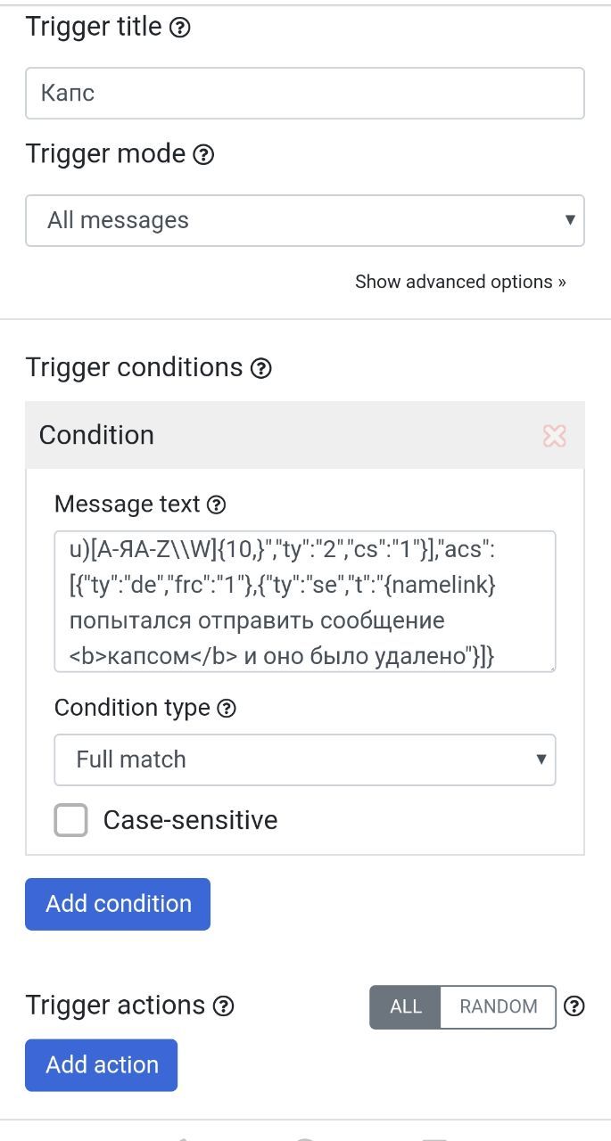Expand the Condition type Full match dropdown
The image size is (611, 1141).
(x=304, y=759)
